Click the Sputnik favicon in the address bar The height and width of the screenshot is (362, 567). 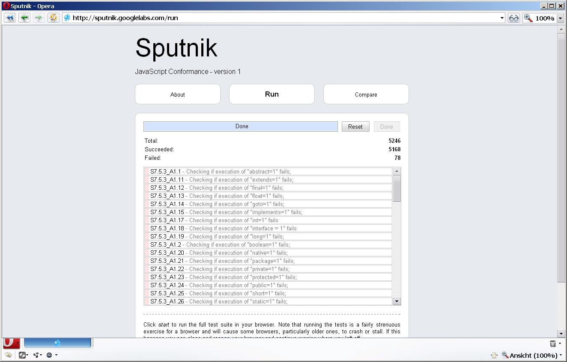click(66, 18)
